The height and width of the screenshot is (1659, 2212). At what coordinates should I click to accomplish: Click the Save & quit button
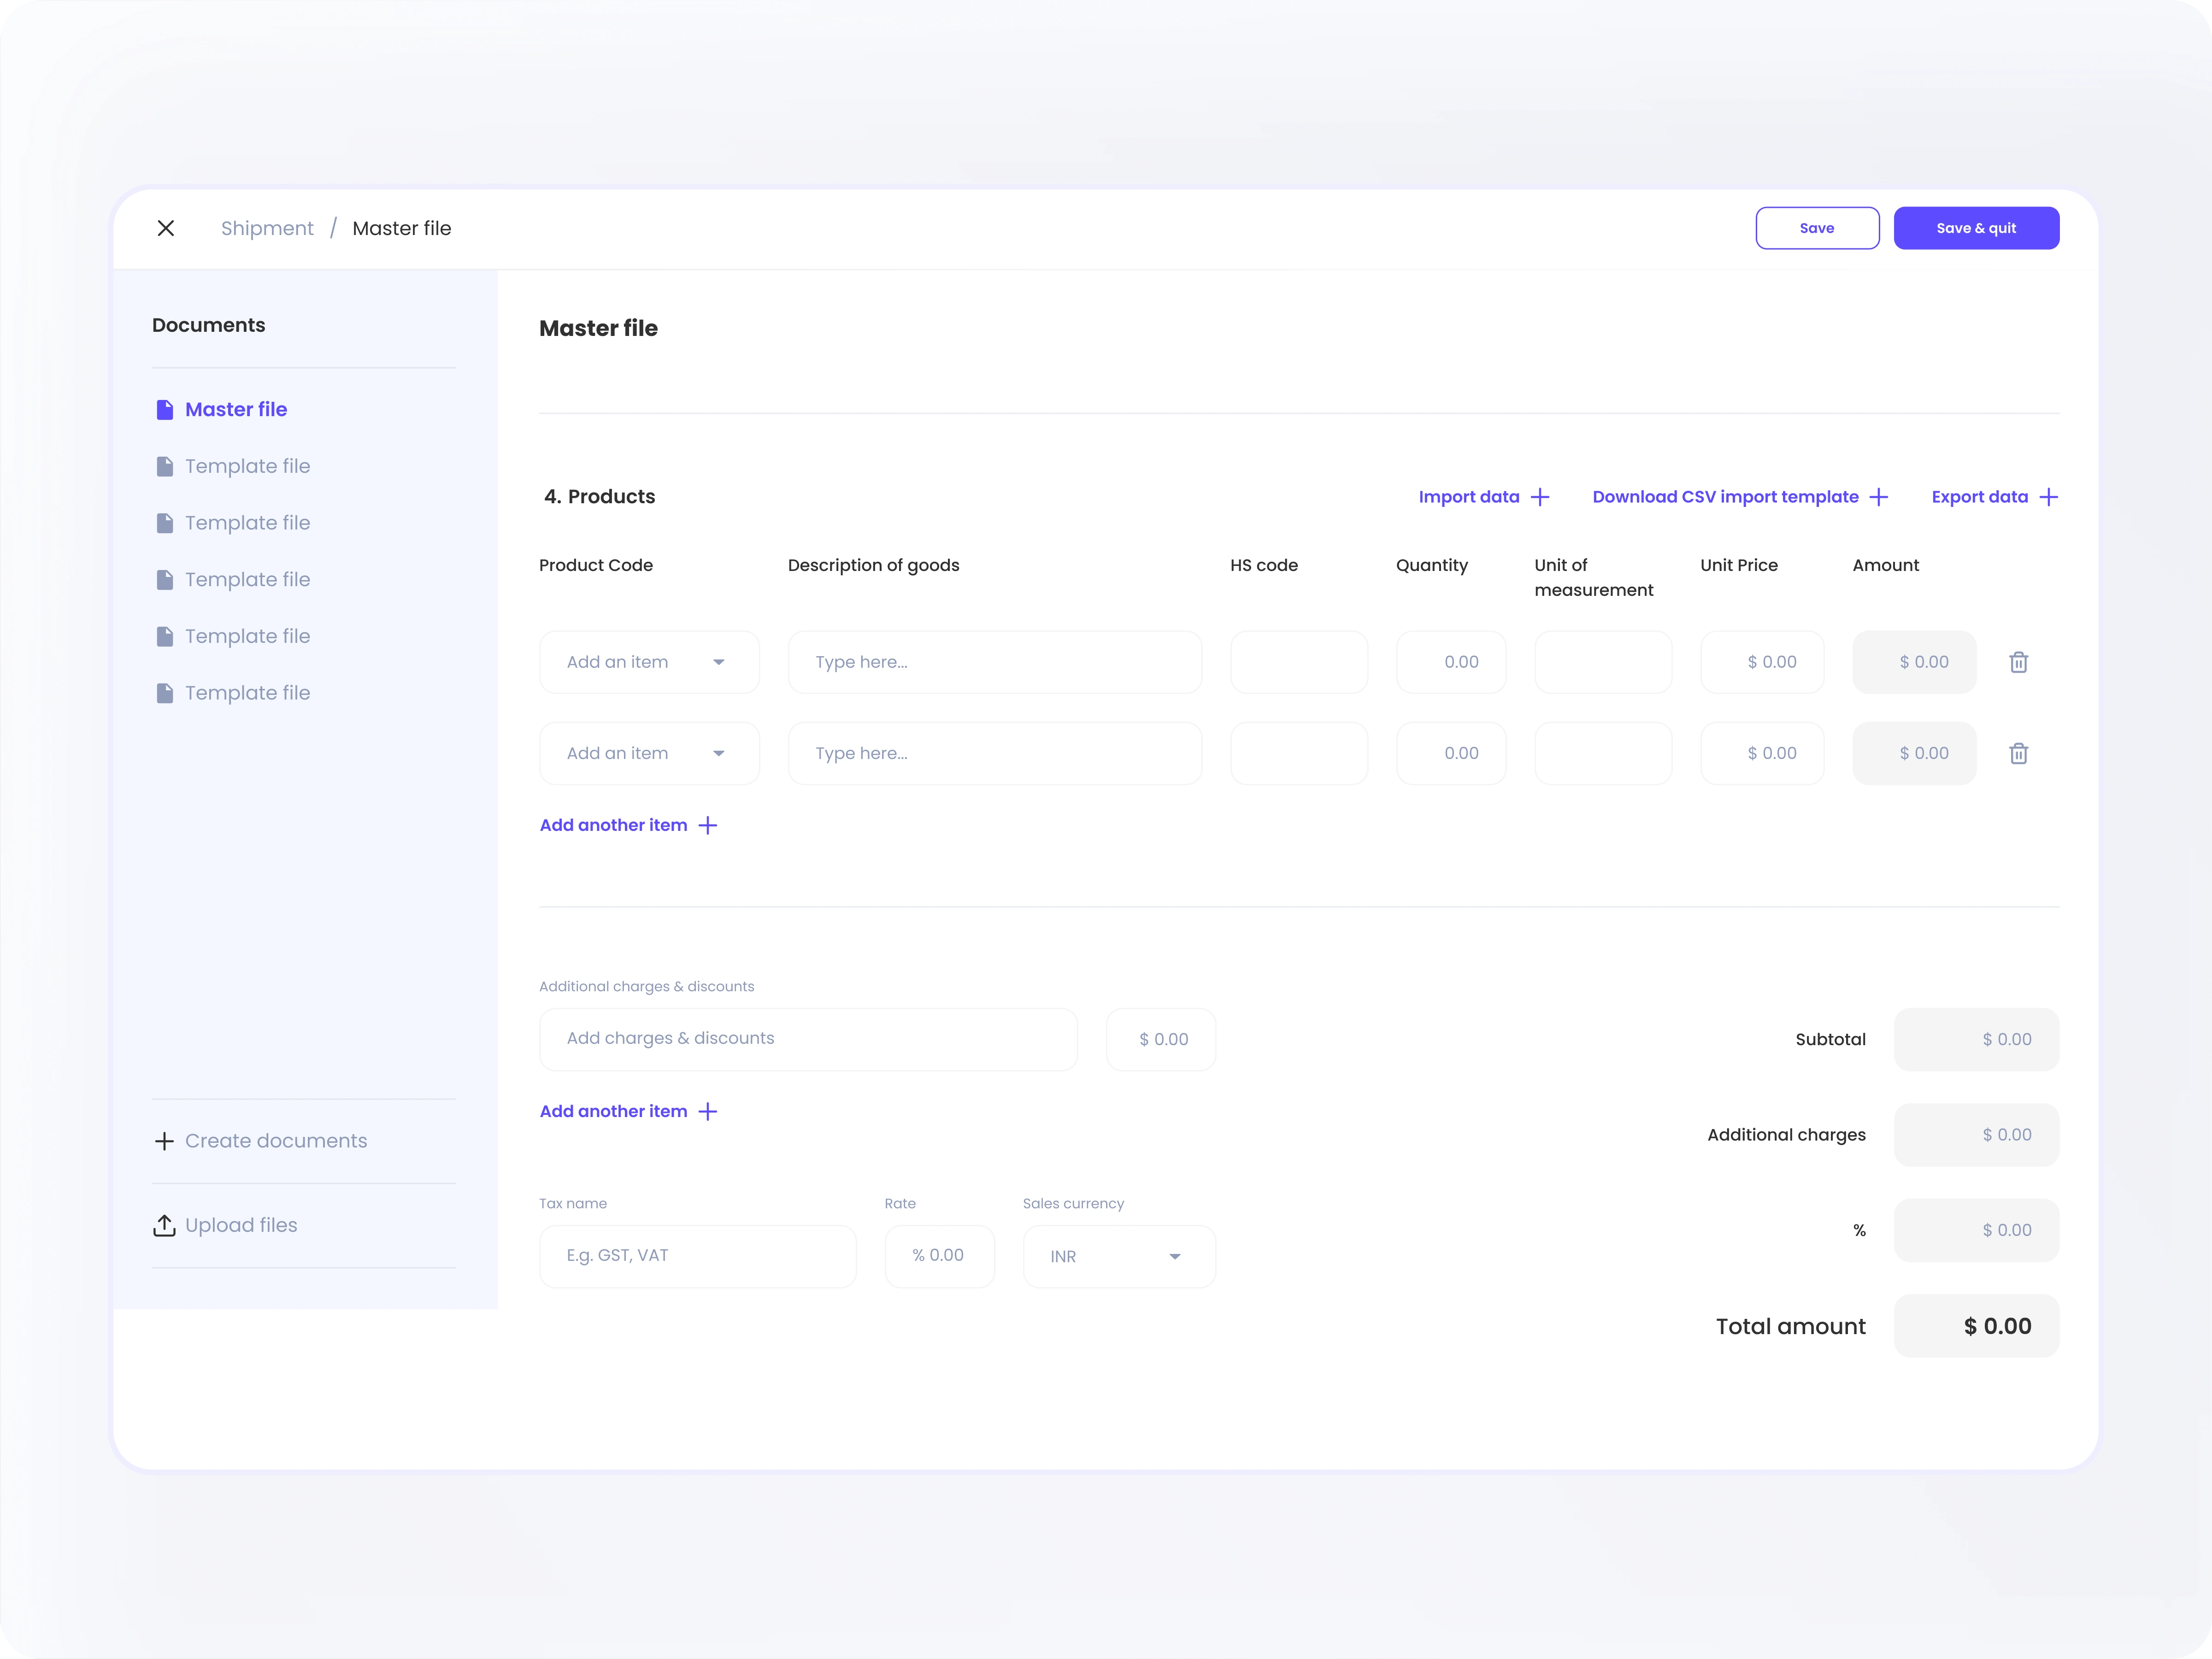pyautogui.click(x=1976, y=228)
